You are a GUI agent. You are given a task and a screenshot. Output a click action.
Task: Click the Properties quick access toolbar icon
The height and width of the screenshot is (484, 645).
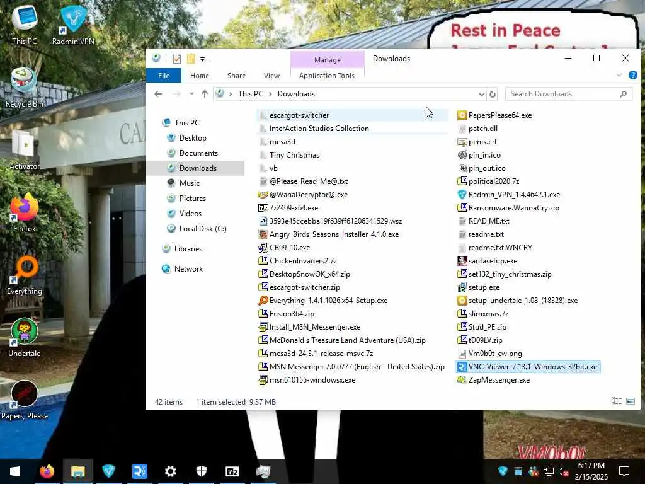[x=177, y=59]
